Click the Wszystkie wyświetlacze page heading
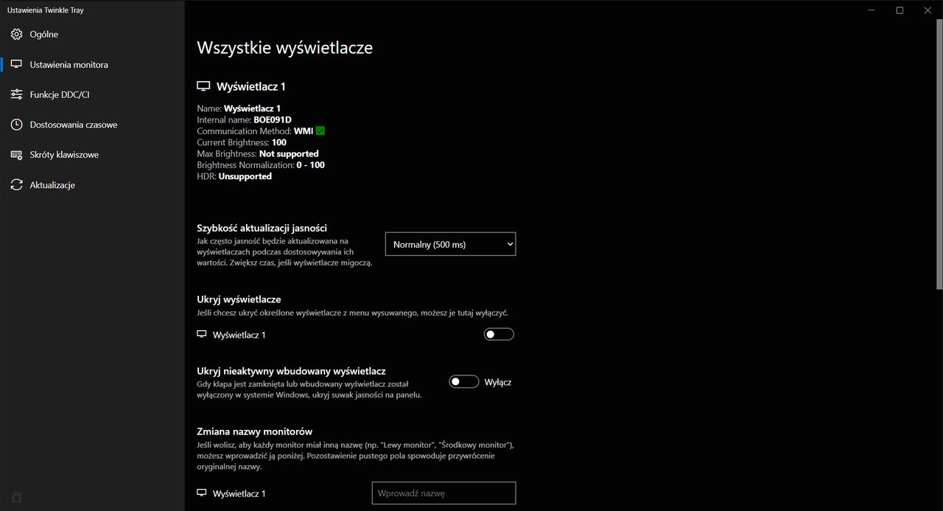This screenshot has width=943, height=511. point(284,48)
